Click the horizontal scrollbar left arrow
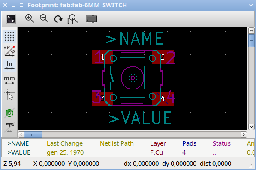The image size is (256, 170). pos(21,134)
